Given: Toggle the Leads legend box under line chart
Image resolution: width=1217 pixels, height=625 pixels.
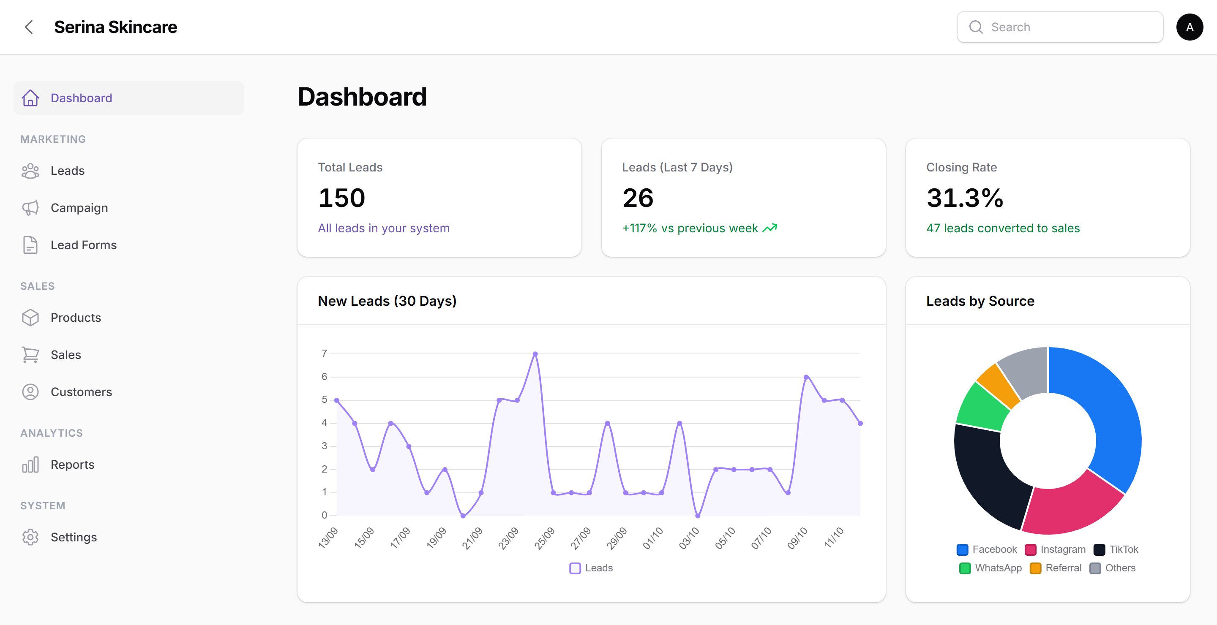Looking at the screenshot, I should pos(575,568).
